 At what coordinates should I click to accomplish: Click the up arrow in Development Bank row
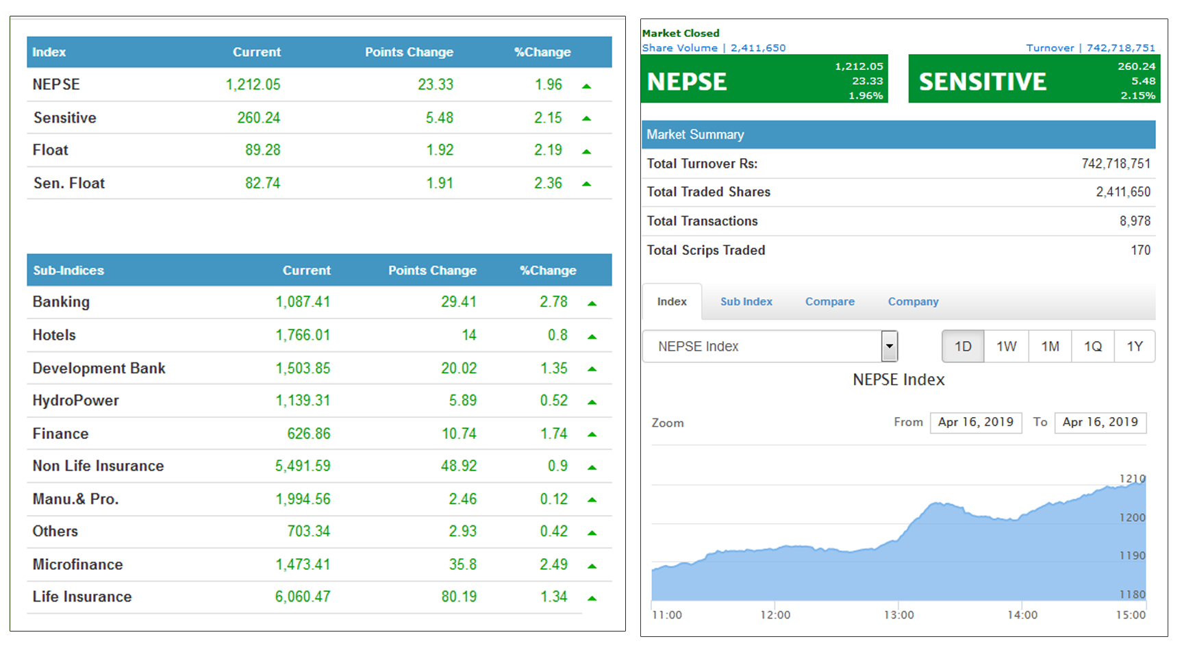click(592, 369)
